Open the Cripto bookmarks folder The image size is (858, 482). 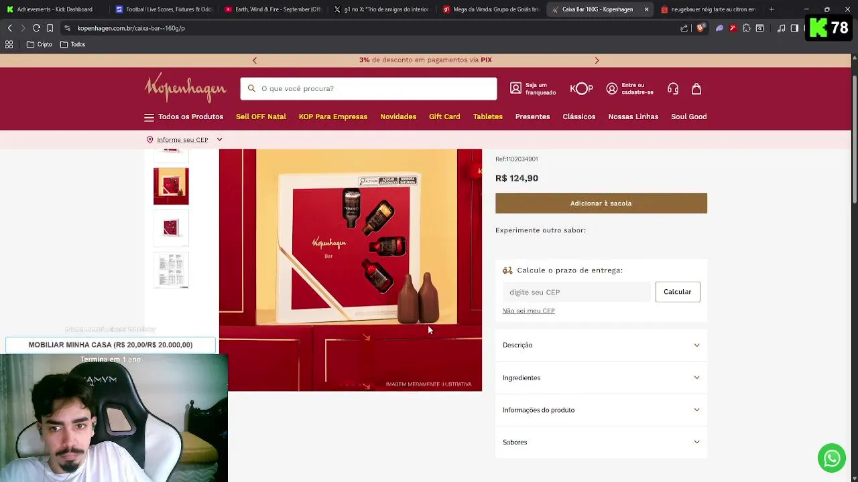(40, 44)
